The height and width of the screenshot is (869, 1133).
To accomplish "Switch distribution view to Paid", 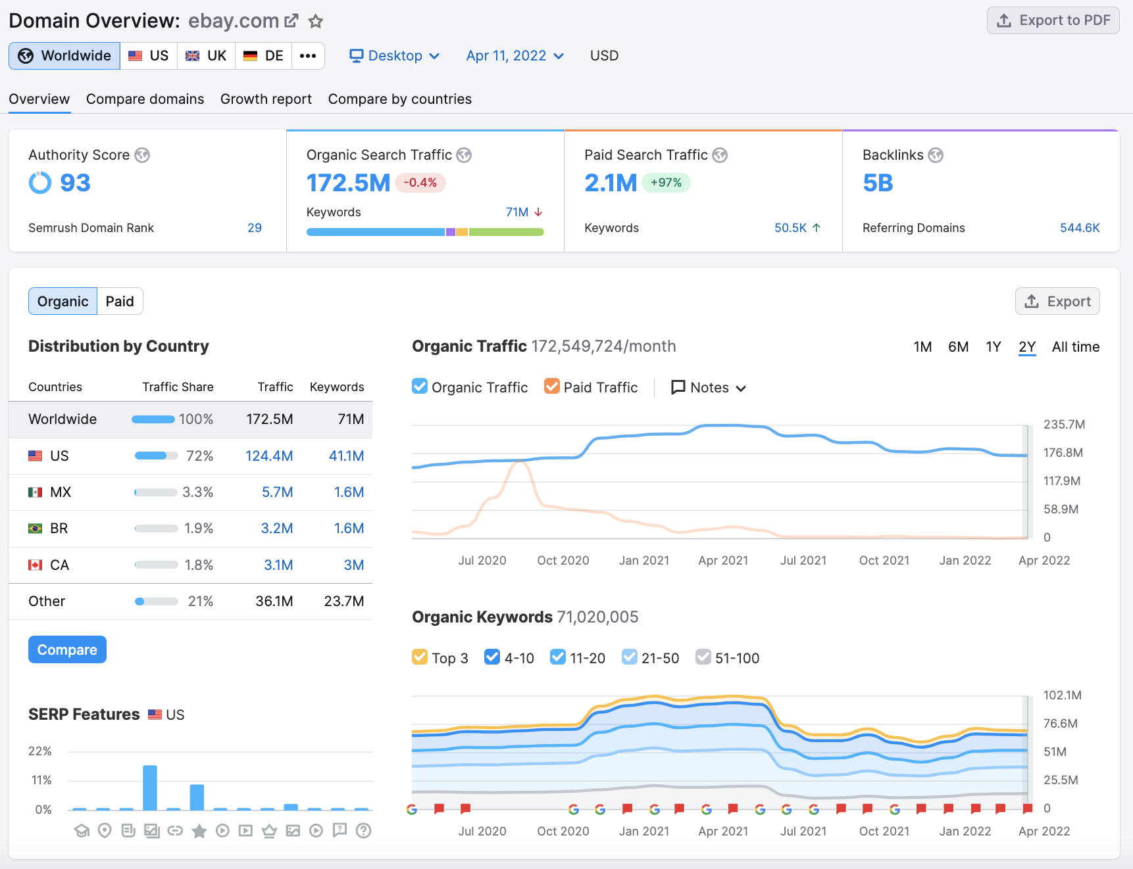I will coord(120,301).
